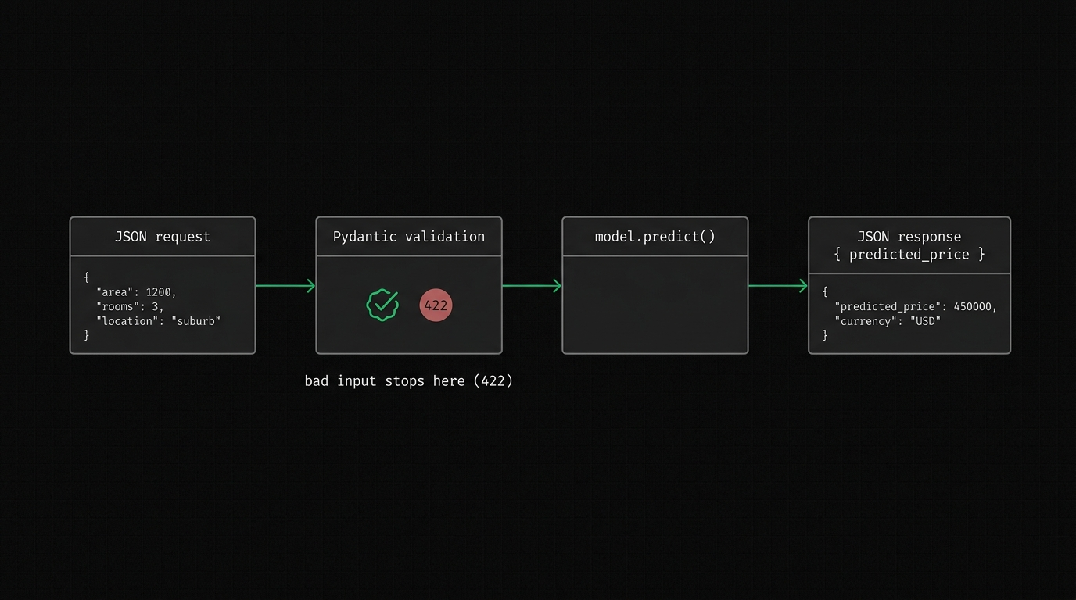The height and width of the screenshot is (600, 1076).
Task: Select the "Pydantic validation" title
Action: click(x=409, y=237)
